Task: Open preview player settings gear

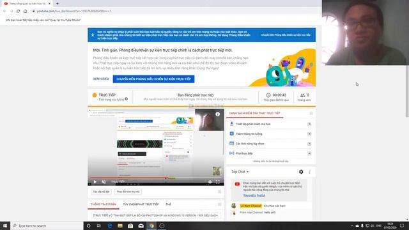Action: [x=210, y=181]
